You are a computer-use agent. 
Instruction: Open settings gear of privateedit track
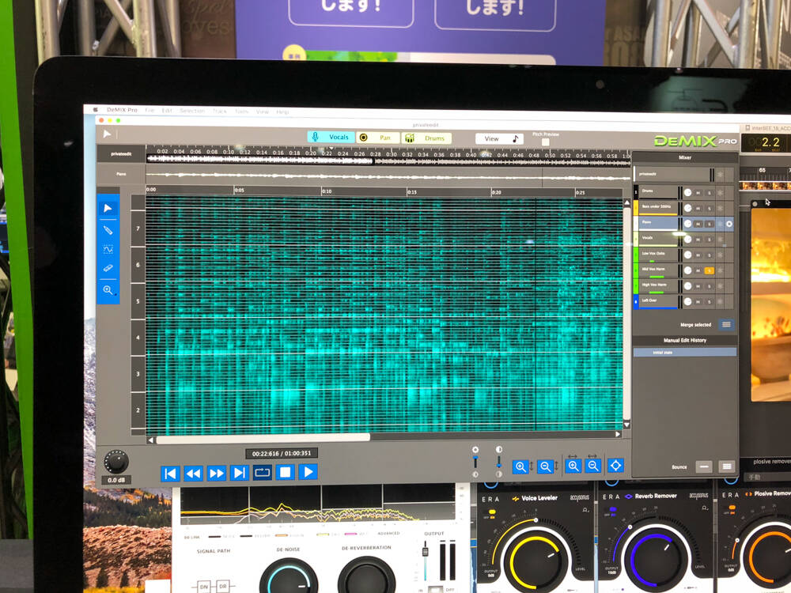click(721, 174)
